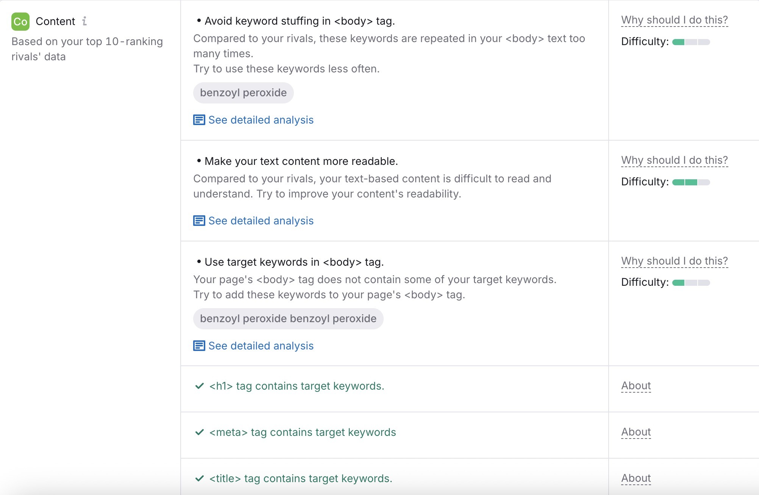
Task: Click the document icon beside readability analysis
Action: [x=198, y=221]
